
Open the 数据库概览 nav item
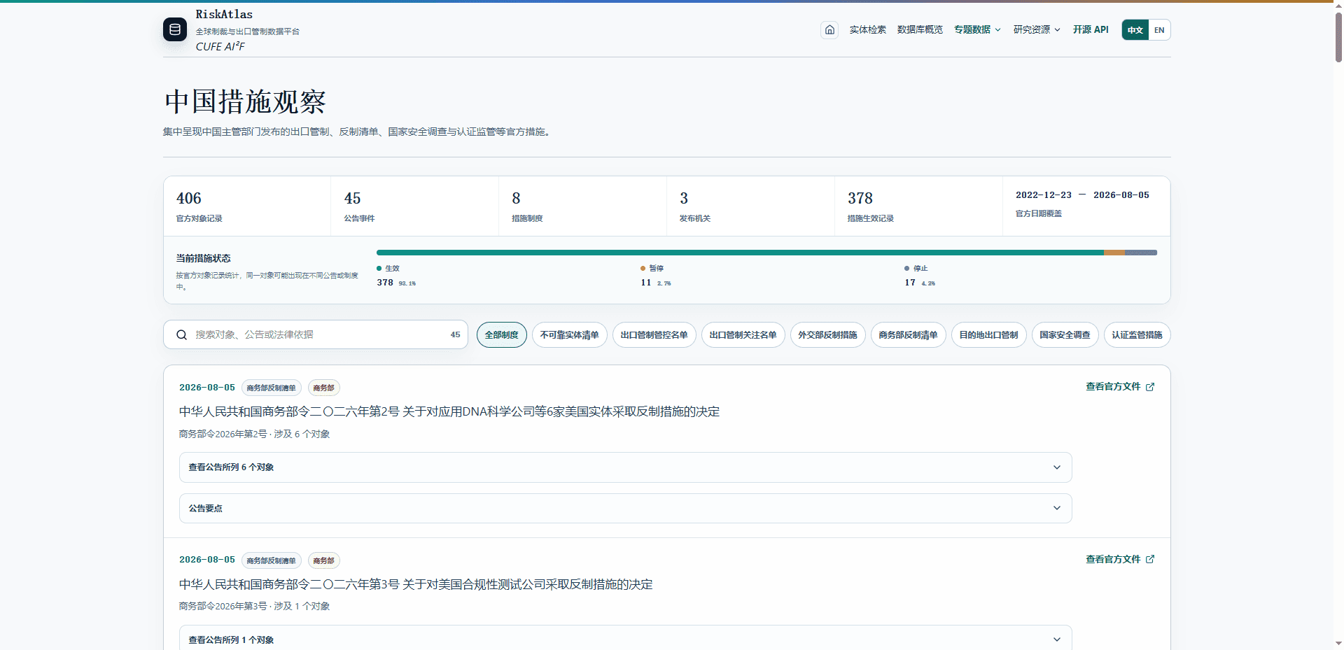tap(920, 29)
